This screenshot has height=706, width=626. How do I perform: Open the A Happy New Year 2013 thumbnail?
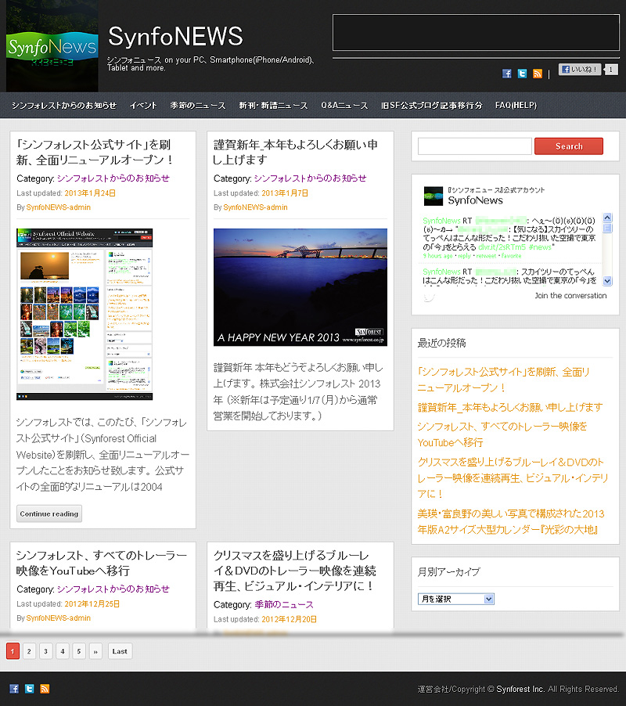point(300,287)
